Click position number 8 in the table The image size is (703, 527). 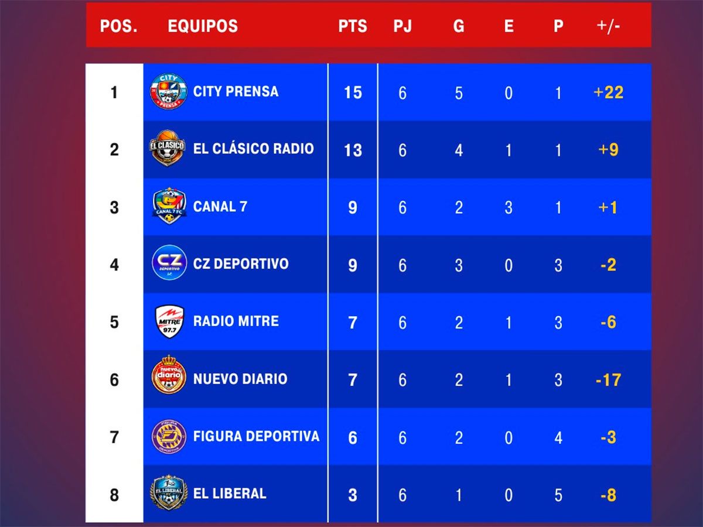(x=114, y=495)
